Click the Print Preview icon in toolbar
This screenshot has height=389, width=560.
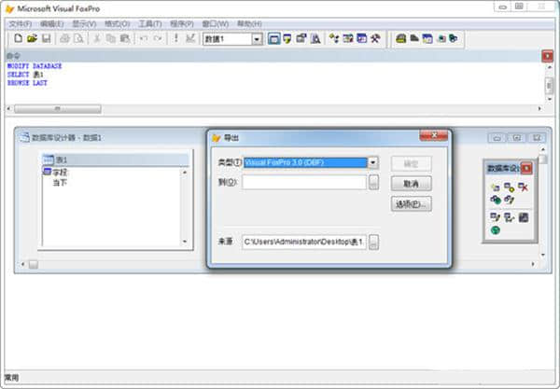[x=78, y=38]
